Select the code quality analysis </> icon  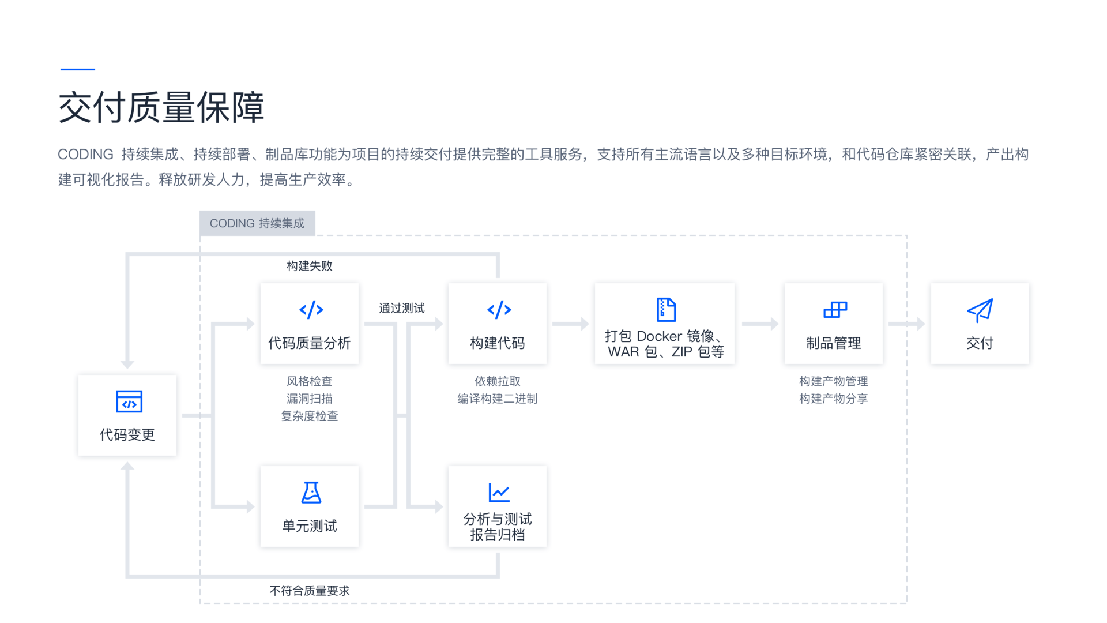(x=309, y=309)
